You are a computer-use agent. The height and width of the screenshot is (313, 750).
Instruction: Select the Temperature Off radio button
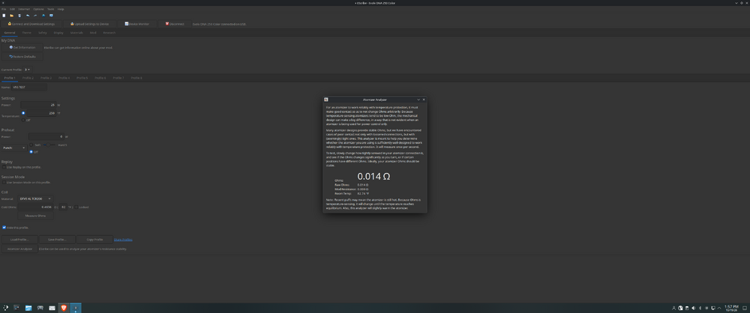click(x=23, y=120)
